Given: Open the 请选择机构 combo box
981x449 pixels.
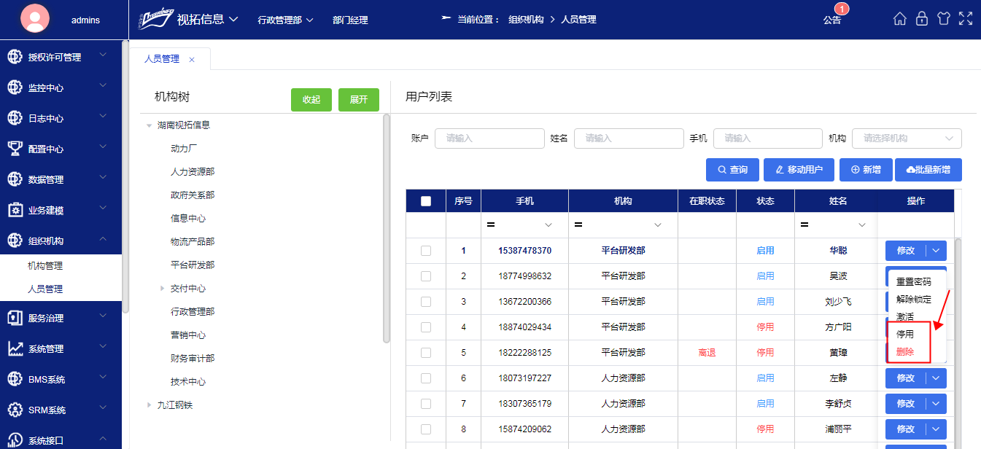Looking at the screenshot, I should coord(907,138).
